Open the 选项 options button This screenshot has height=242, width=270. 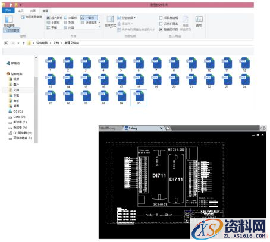[199, 21]
